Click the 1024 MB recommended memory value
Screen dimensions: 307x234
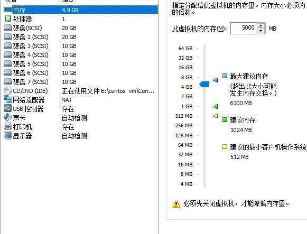click(241, 130)
